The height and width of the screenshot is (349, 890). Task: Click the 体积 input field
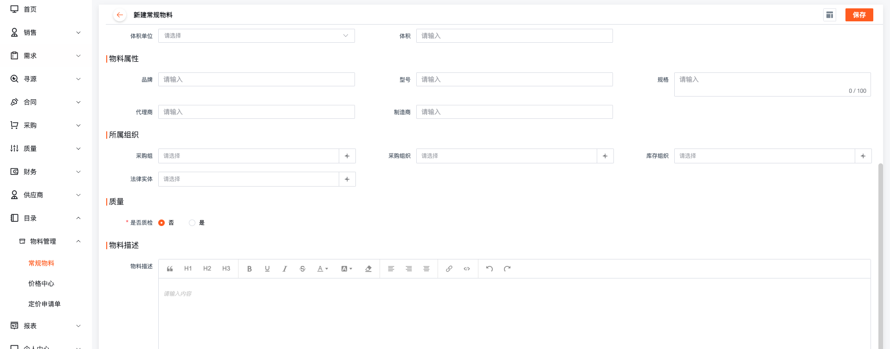(x=515, y=36)
